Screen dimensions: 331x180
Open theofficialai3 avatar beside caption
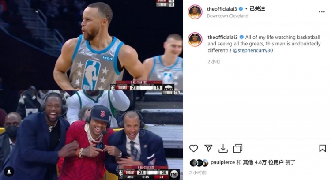coord(195,39)
